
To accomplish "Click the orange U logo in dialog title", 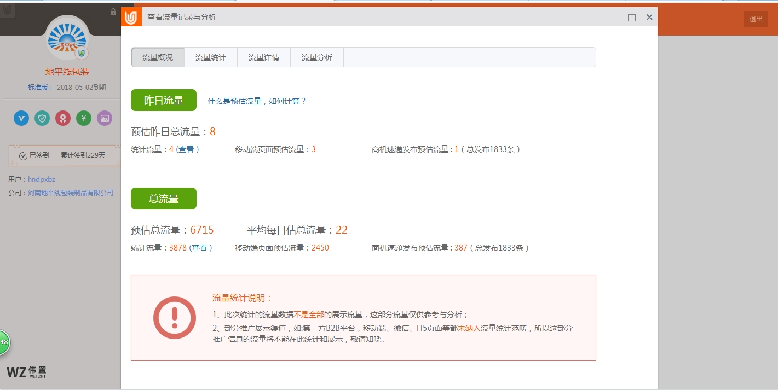I will point(131,18).
